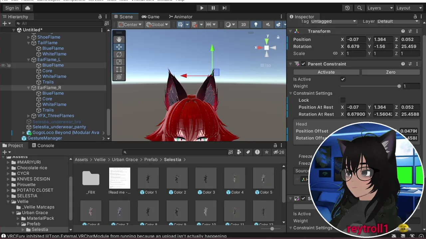Click the scene gizmo Y axis cone
The image size is (426, 239).
click(x=267, y=41)
